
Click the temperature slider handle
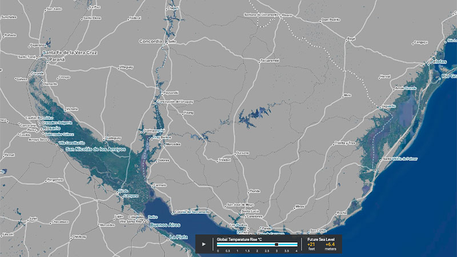(x=276, y=244)
